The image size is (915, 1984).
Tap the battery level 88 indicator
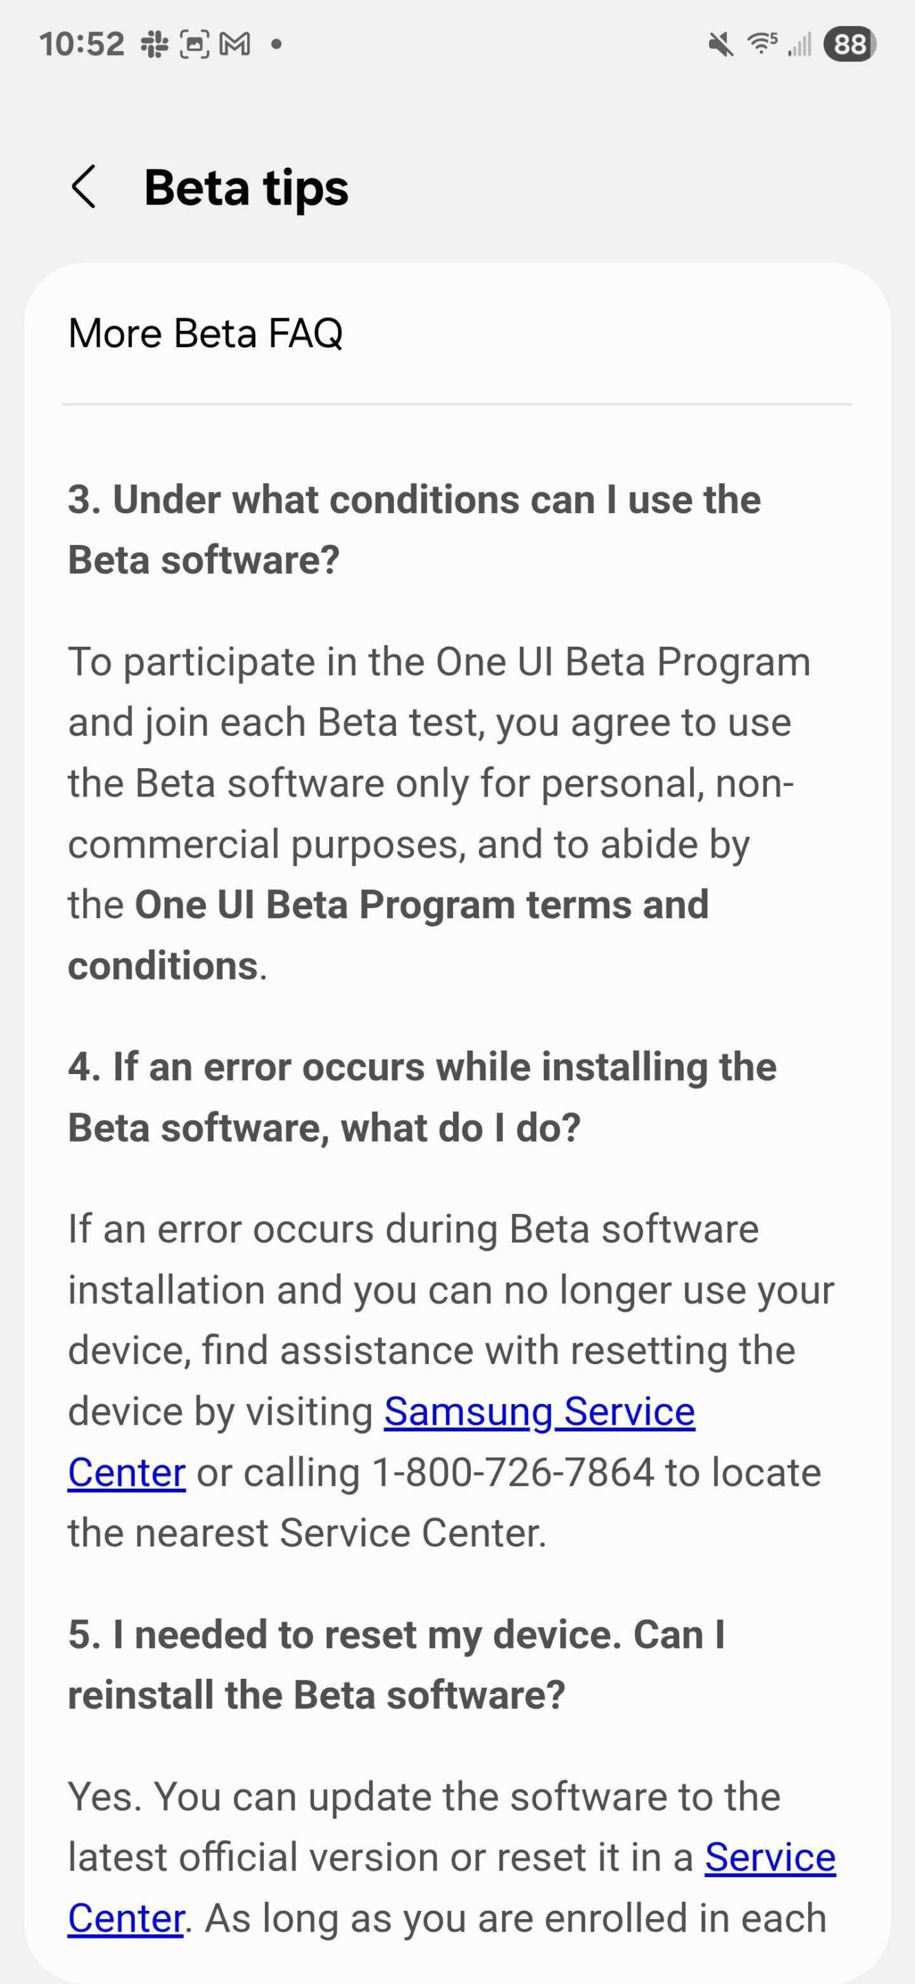coord(850,45)
